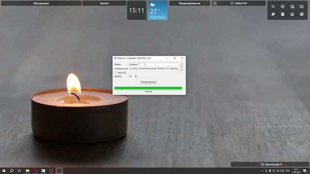Click browse button next to Сохранить как field
The width and height of the screenshot is (310, 174).
tap(181, 69)
